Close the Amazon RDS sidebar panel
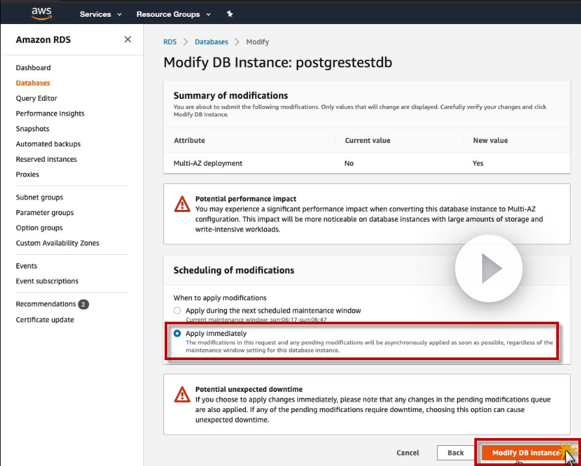 (x=128, y=39)
